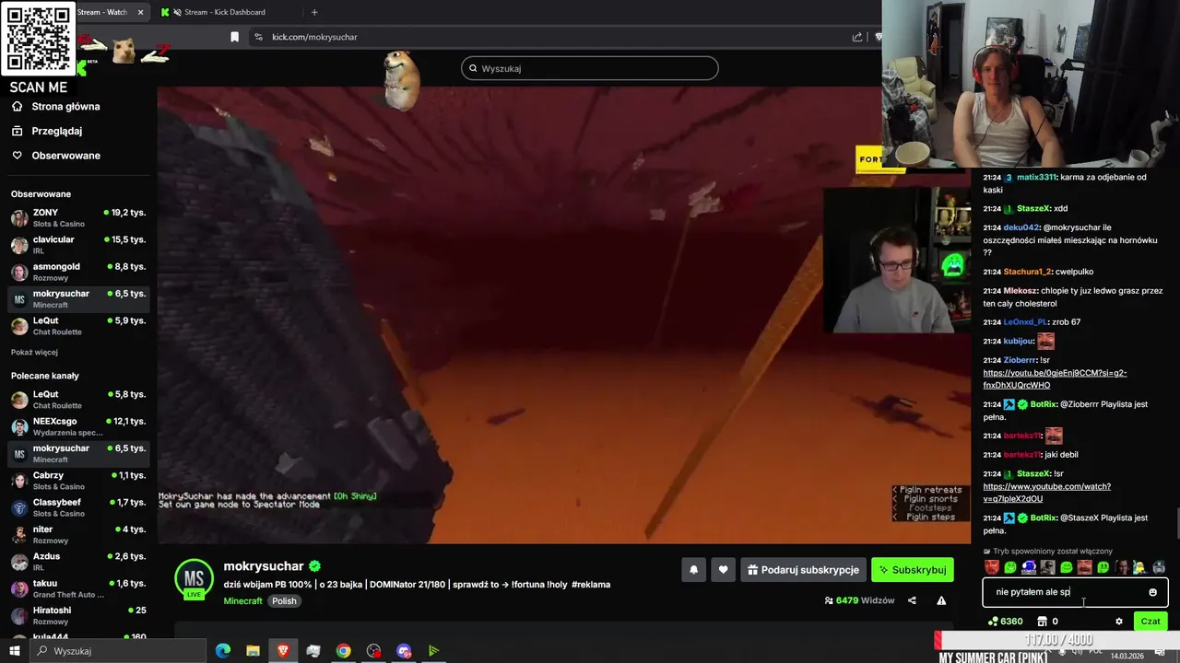Click the bookmark icon in address bar
Viewport: 1180px width, 663px height.
(234, 37)
